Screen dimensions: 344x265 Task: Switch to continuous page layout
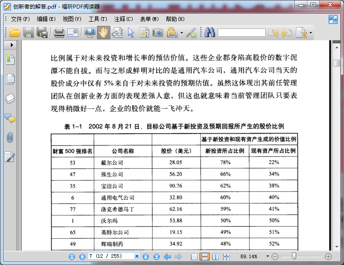click(x=205, y=257)
